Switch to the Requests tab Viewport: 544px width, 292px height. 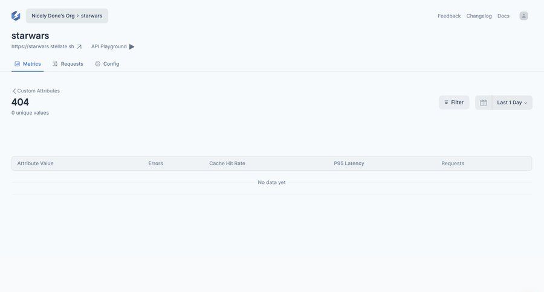click(68, 64)
